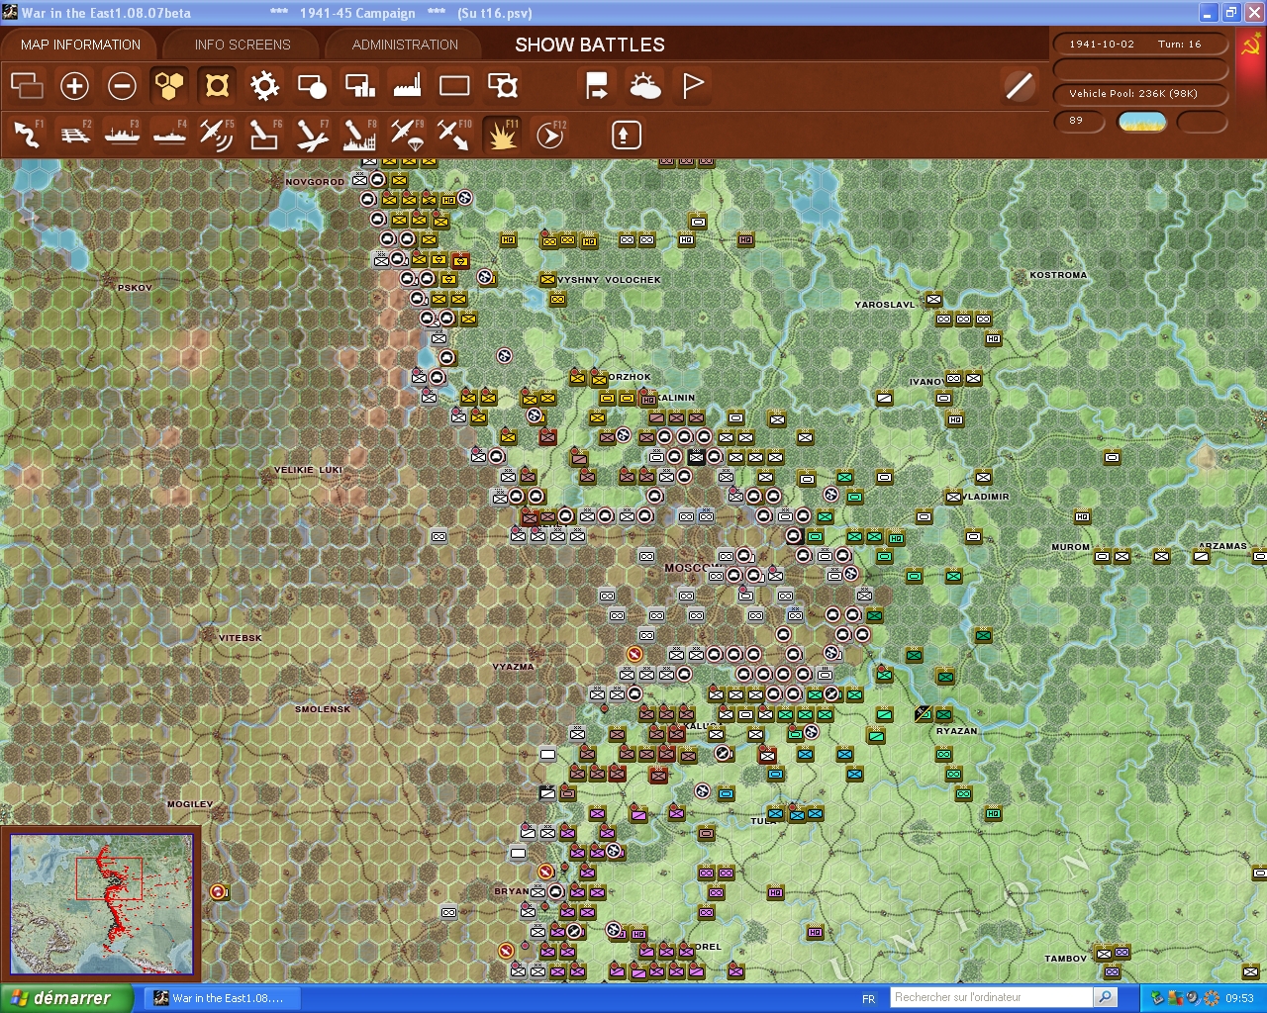Image resolution: width=1267 pixels, height=1013 pixels.
Task: Click the PSKOV city label
Action: 135,288
